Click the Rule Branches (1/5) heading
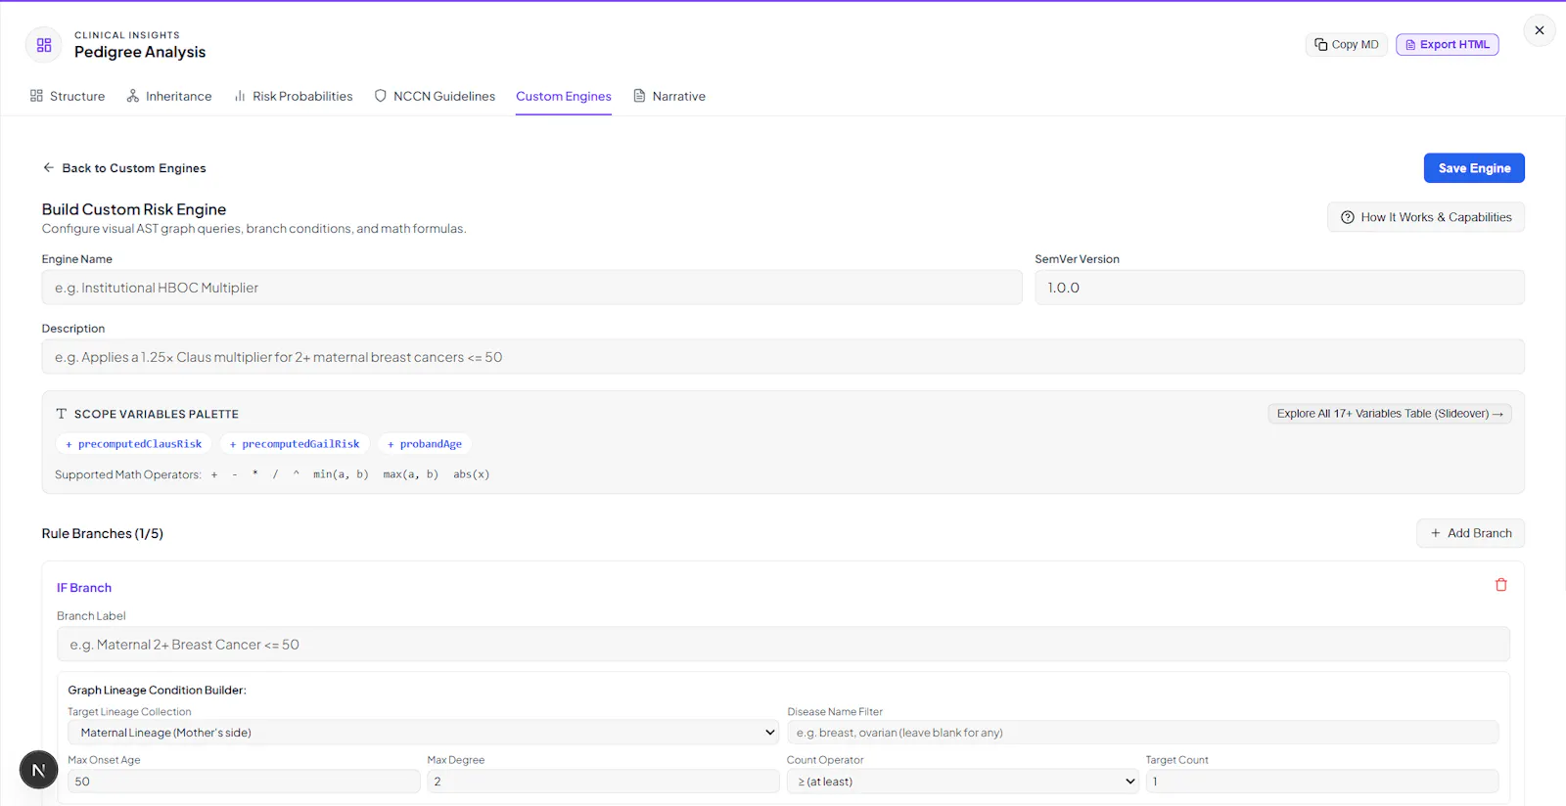1566x806 pixels. pyautogui.click(x=103, y=533)
